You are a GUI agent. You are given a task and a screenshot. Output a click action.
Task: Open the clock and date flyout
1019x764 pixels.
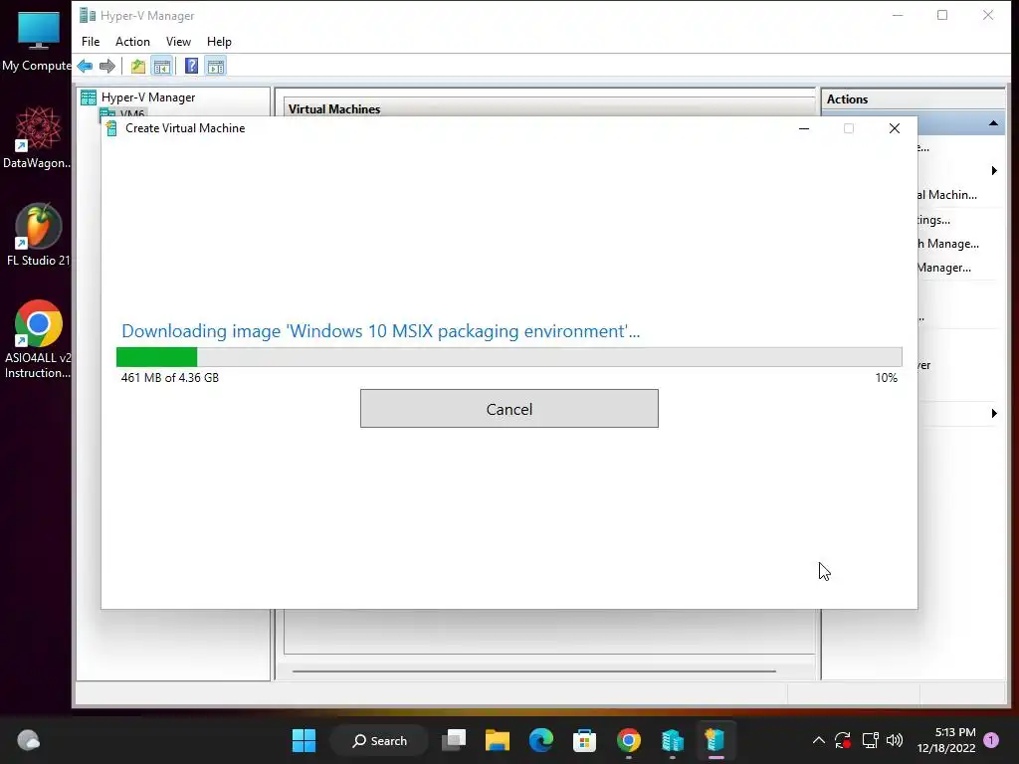tap(946, 740)
